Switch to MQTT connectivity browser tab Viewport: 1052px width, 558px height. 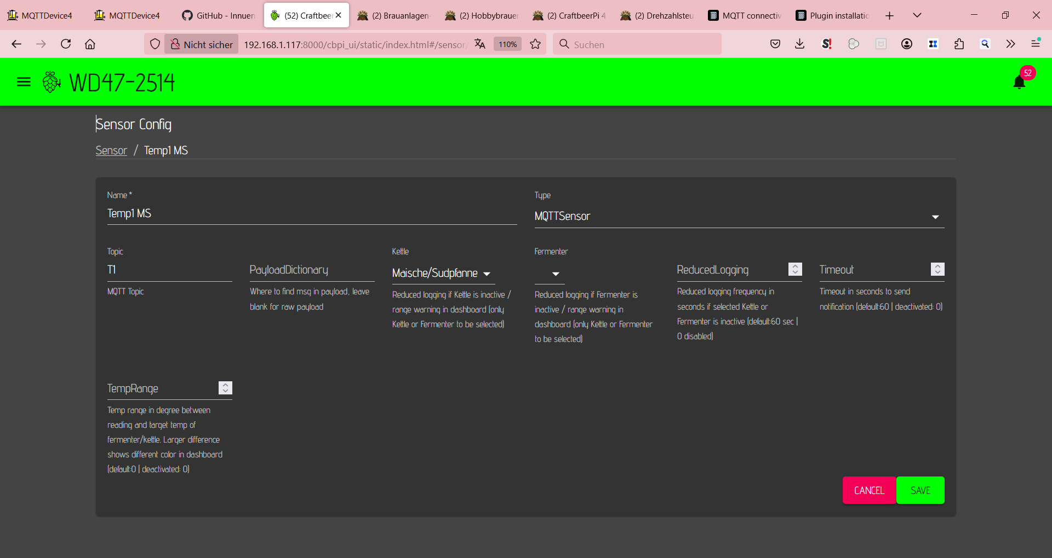pos(745,15)
